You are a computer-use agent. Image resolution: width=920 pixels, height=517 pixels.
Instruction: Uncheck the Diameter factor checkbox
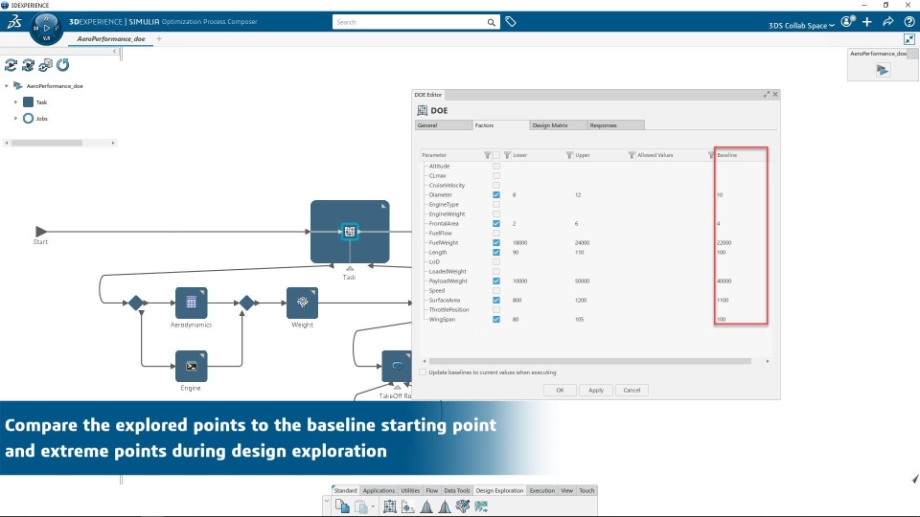496,194
